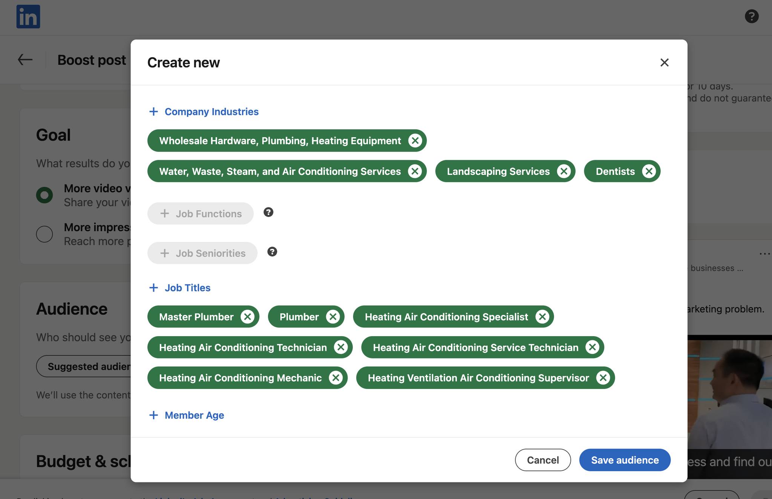Screen dimensions: 772x499
Task: Add more Company Industries
Action: pos(204,112)
